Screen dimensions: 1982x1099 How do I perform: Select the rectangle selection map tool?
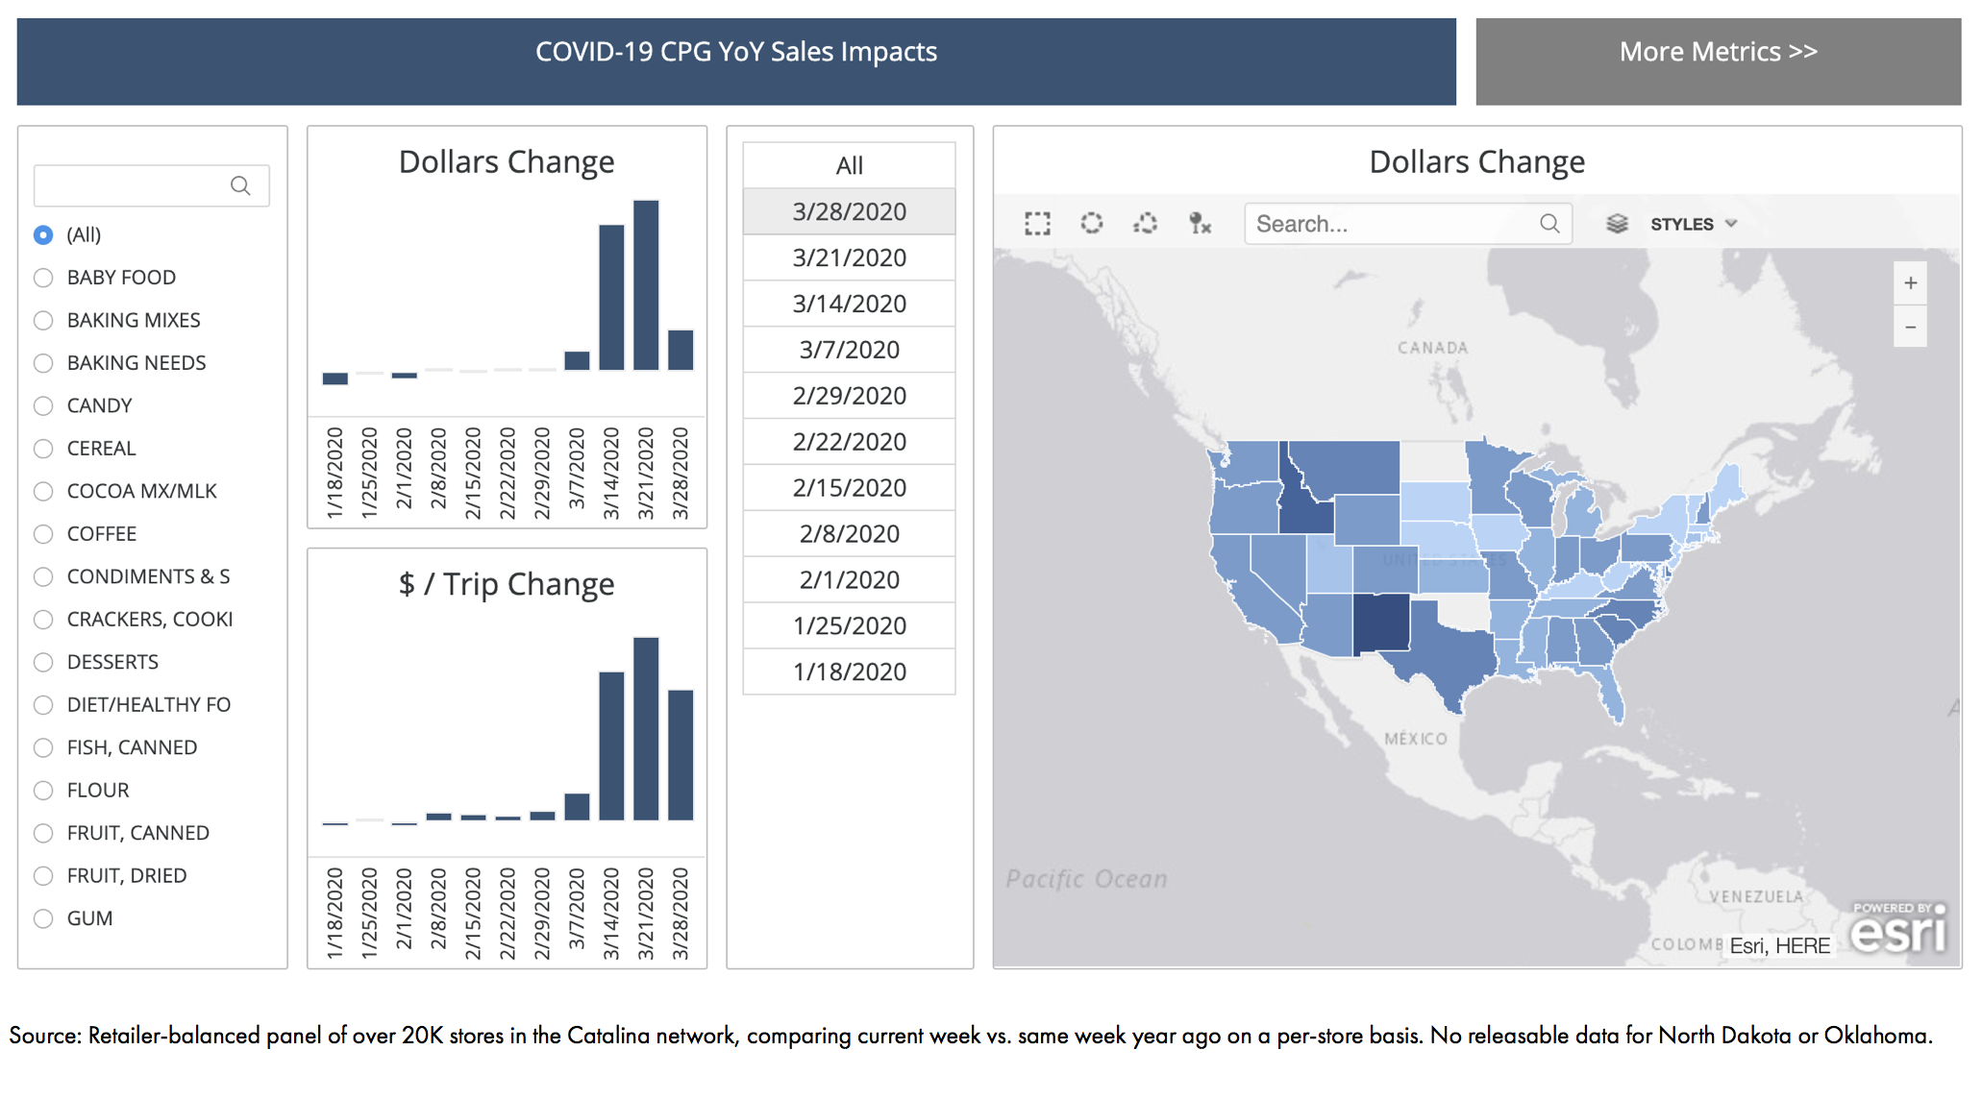1037,224
